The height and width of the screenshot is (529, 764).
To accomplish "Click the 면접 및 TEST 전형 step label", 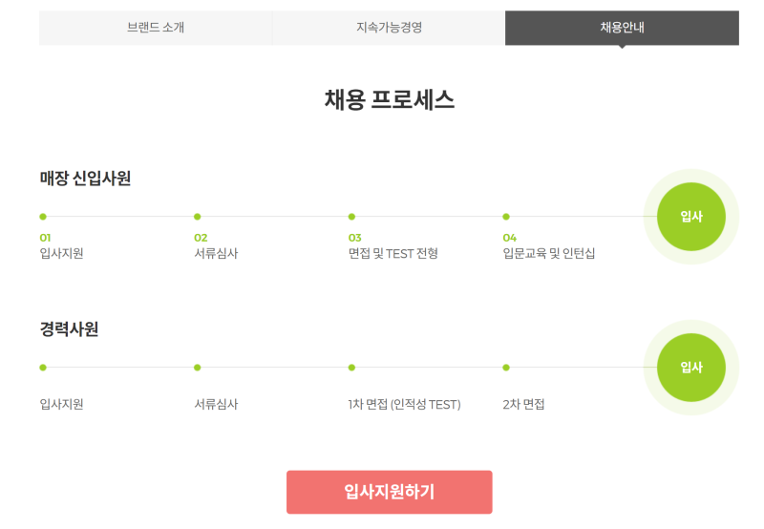I will point(393,254).
